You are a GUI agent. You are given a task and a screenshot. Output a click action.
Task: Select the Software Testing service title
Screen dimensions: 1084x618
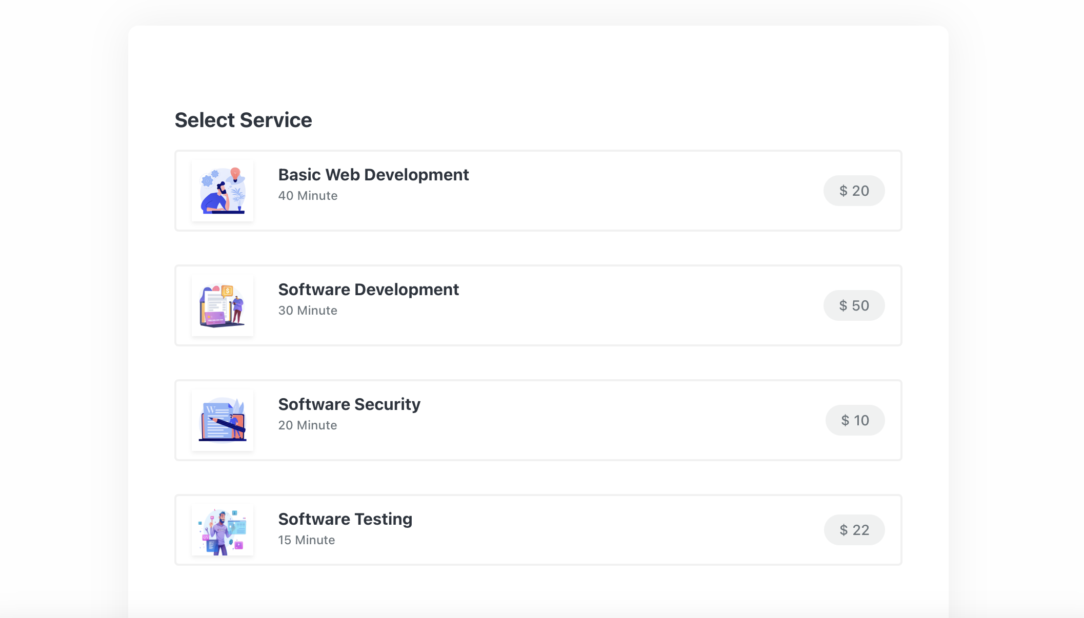pos(345,519)
